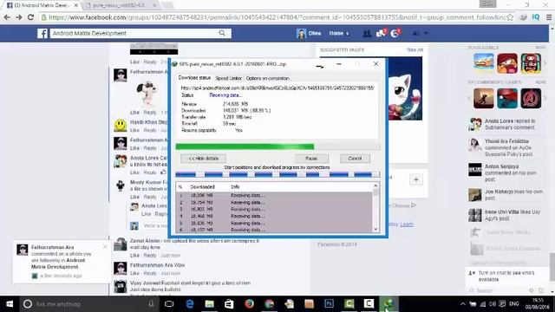Open the third Your Games icon

click(x=531, y=63)
